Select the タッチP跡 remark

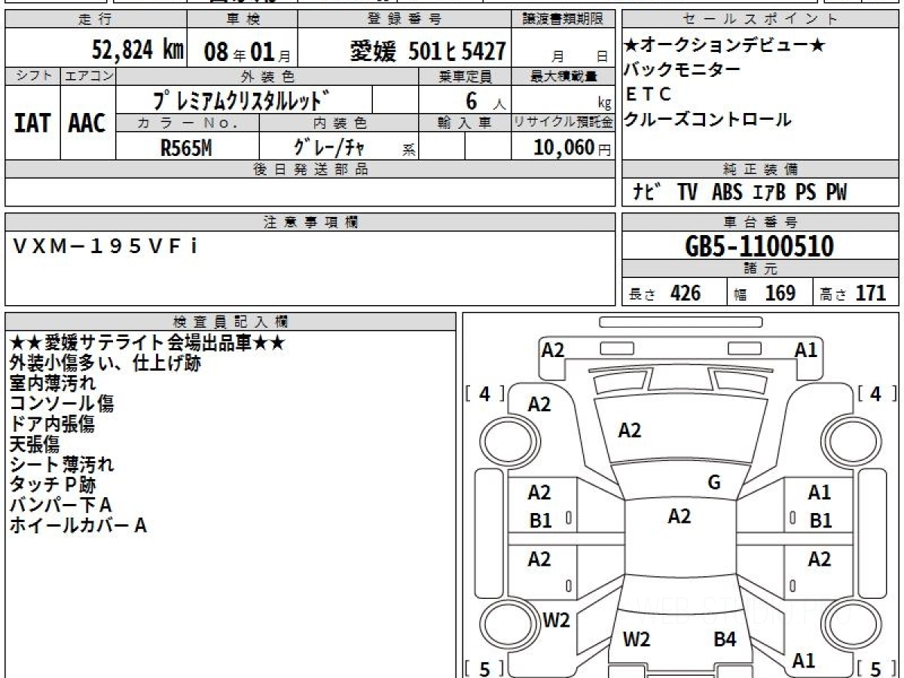click(x=52, y=485)
